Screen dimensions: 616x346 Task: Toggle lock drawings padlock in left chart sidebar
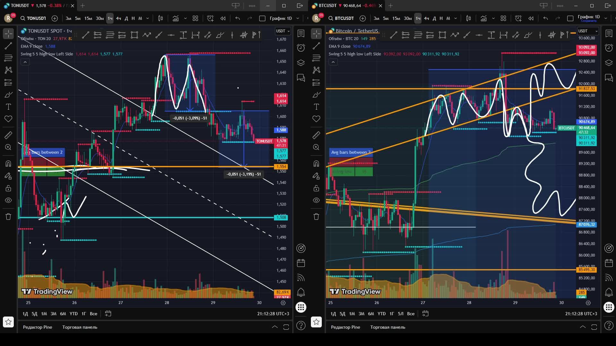point(8,188)
